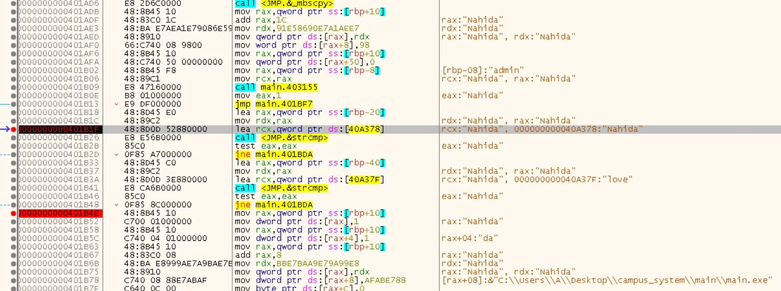Select bytes B8 01000000

point(153,96)
